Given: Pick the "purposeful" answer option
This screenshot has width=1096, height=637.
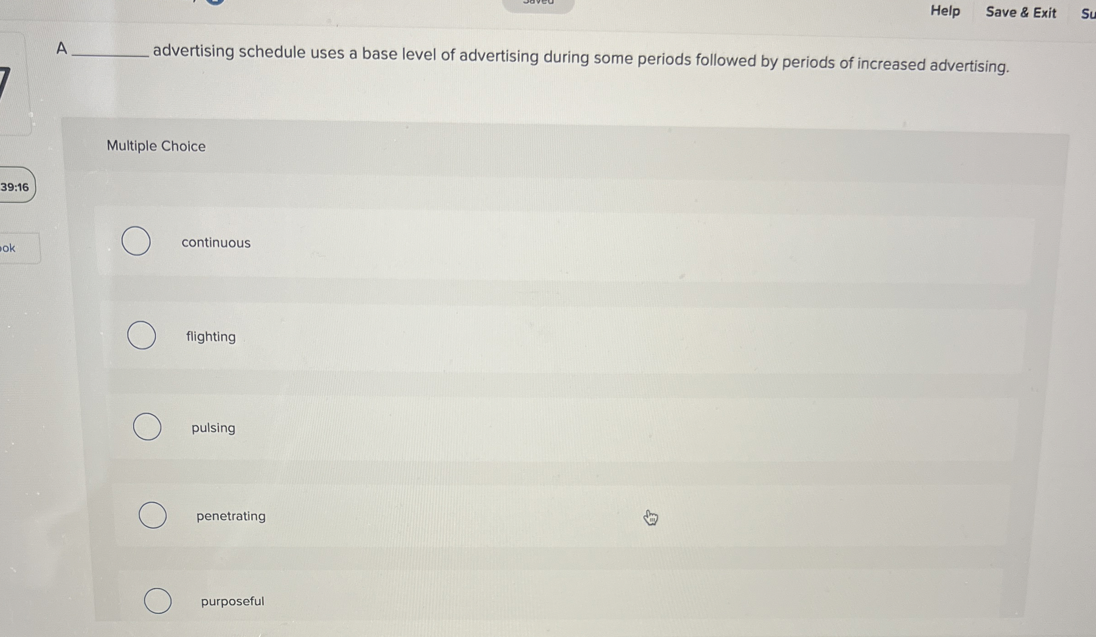Looking at the screenshot, I should [157, 601].
